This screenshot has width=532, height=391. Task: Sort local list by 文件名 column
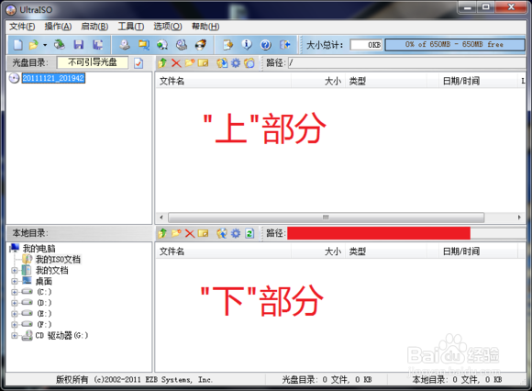224,251
